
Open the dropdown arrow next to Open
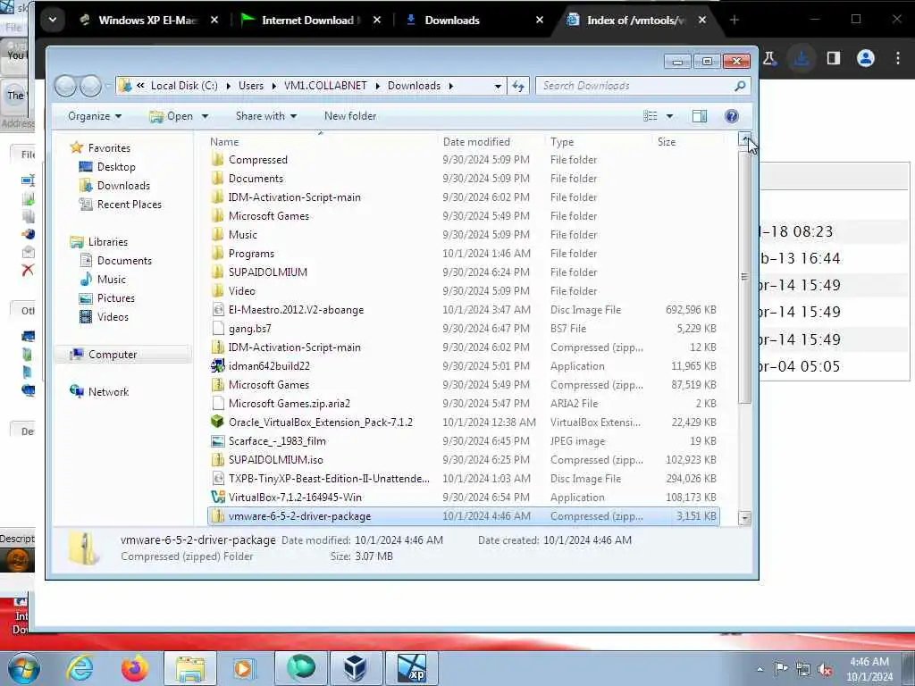tap(205, 116)
